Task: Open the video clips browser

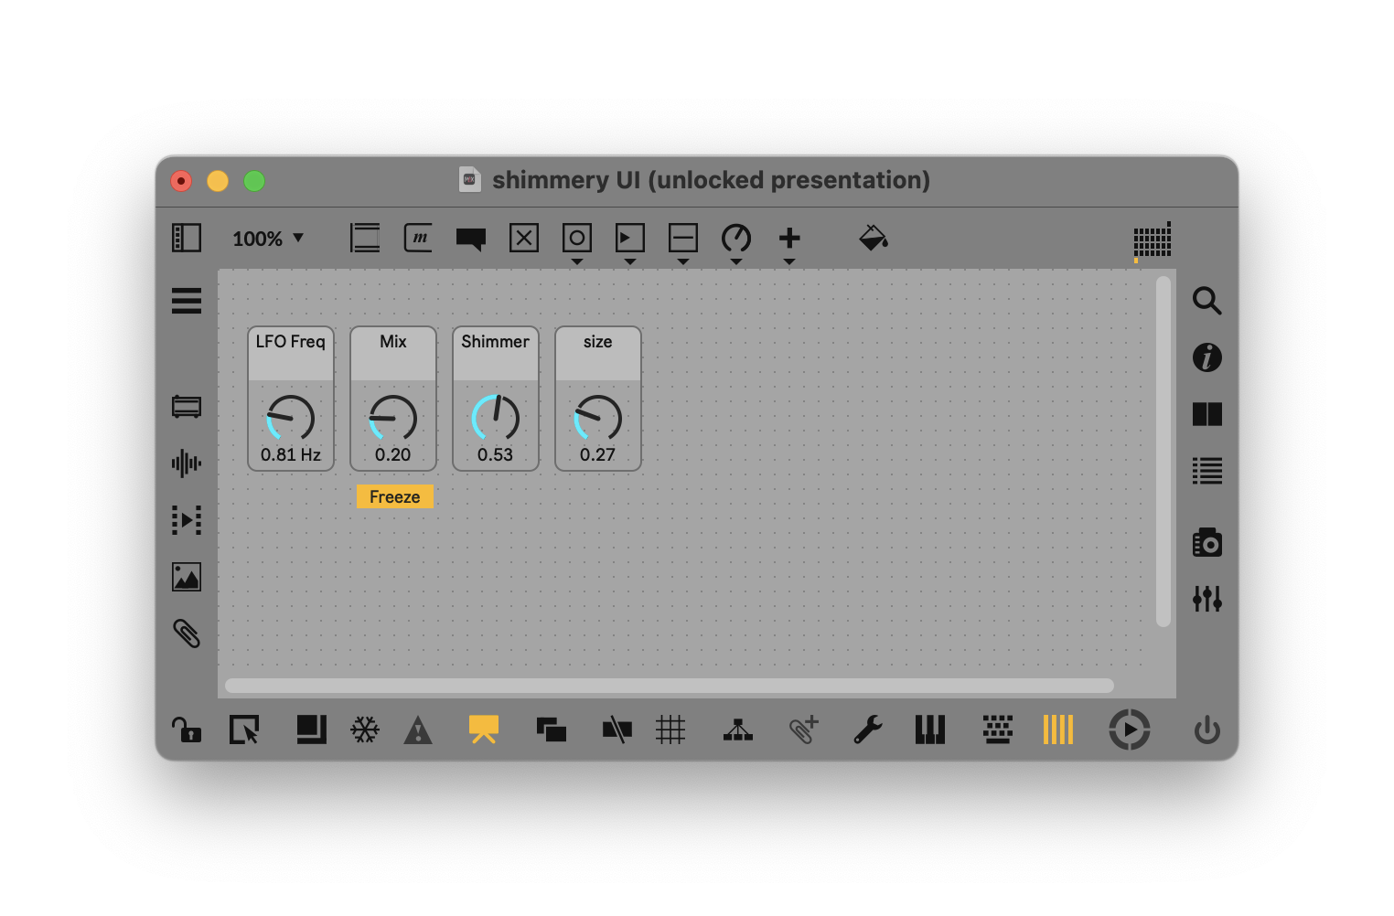Action: pos(187,520)
